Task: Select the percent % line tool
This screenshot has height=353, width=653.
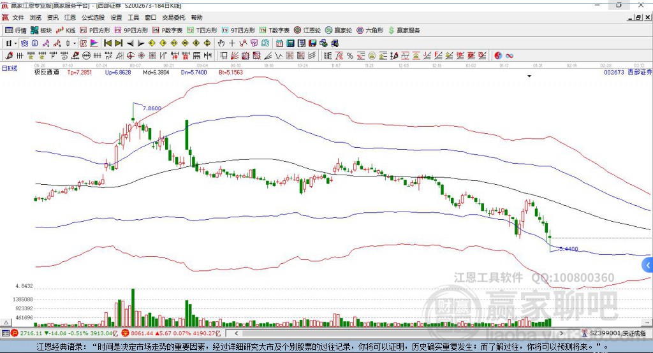Action: 350,55
